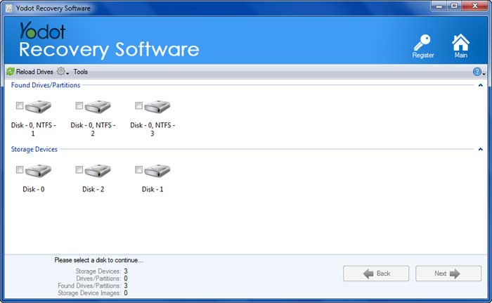Image resolution: width=492 pixels, height=303 pixels.
Task: Click the 'Disk - 2' label text
Action: tap(93, 189)
